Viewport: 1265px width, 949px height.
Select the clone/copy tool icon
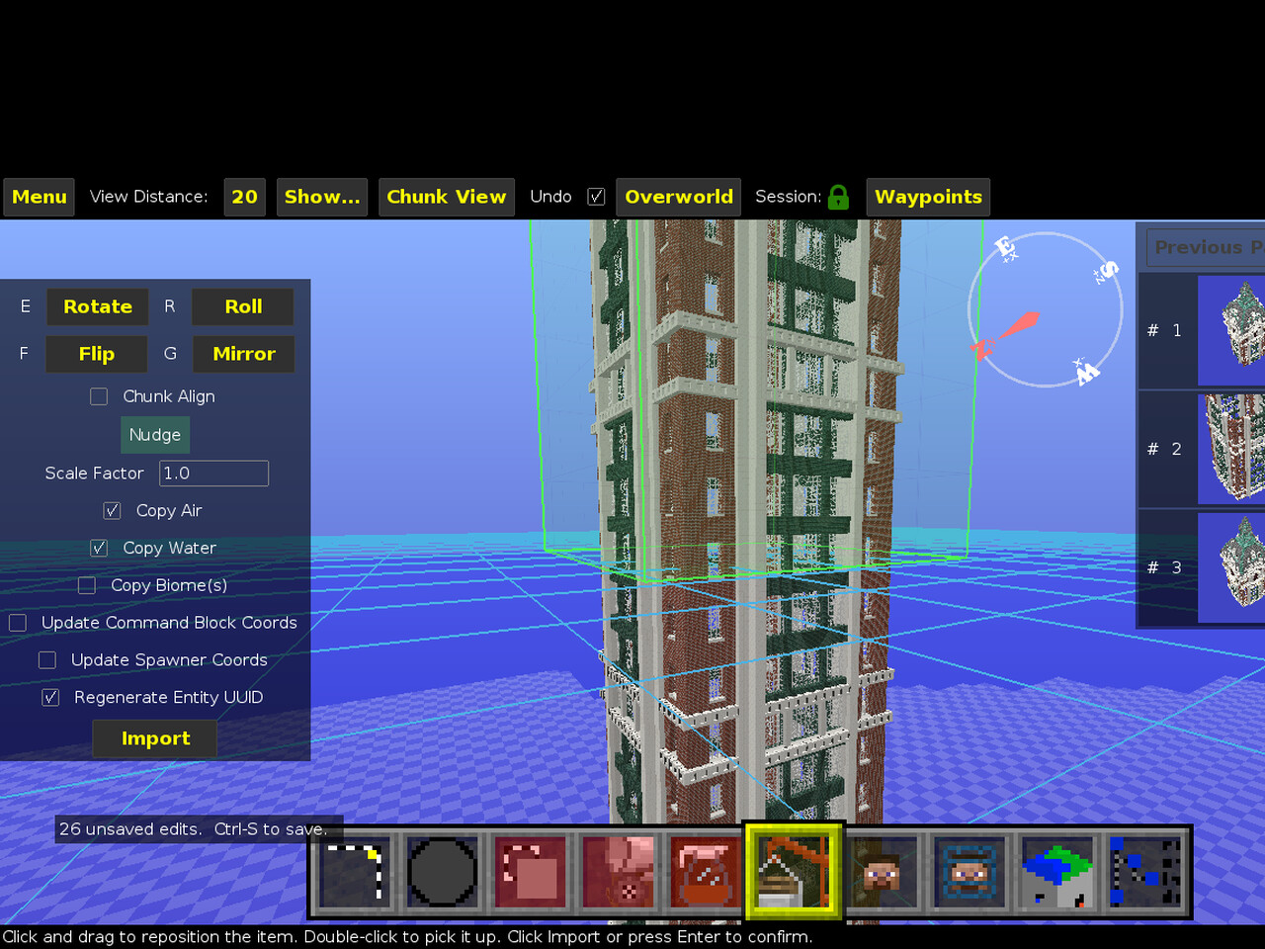click(530, 872)
